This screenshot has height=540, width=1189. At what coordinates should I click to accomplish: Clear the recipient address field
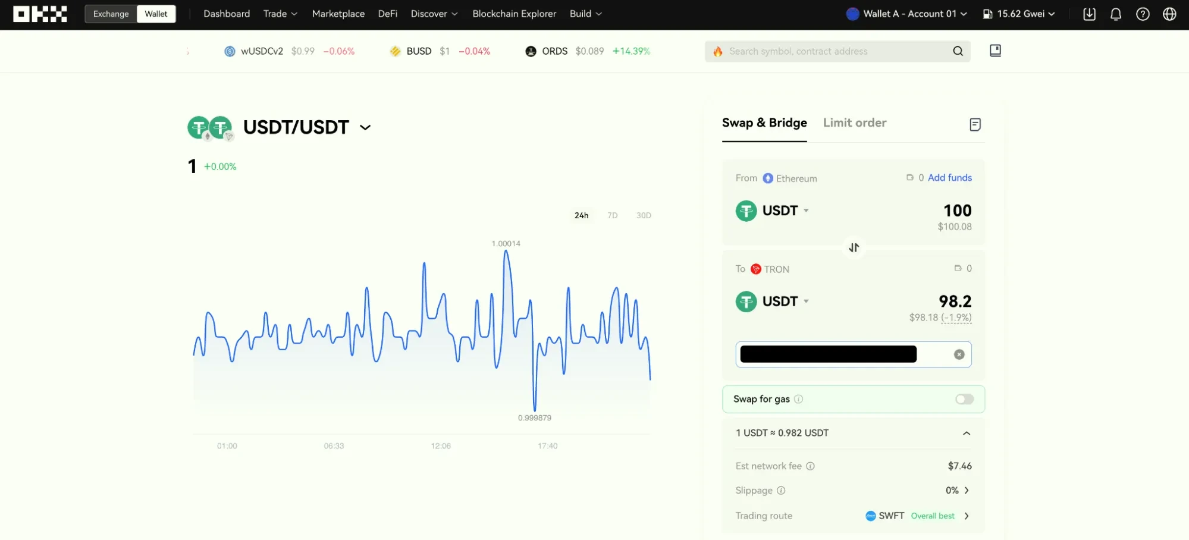click(959, 354)
